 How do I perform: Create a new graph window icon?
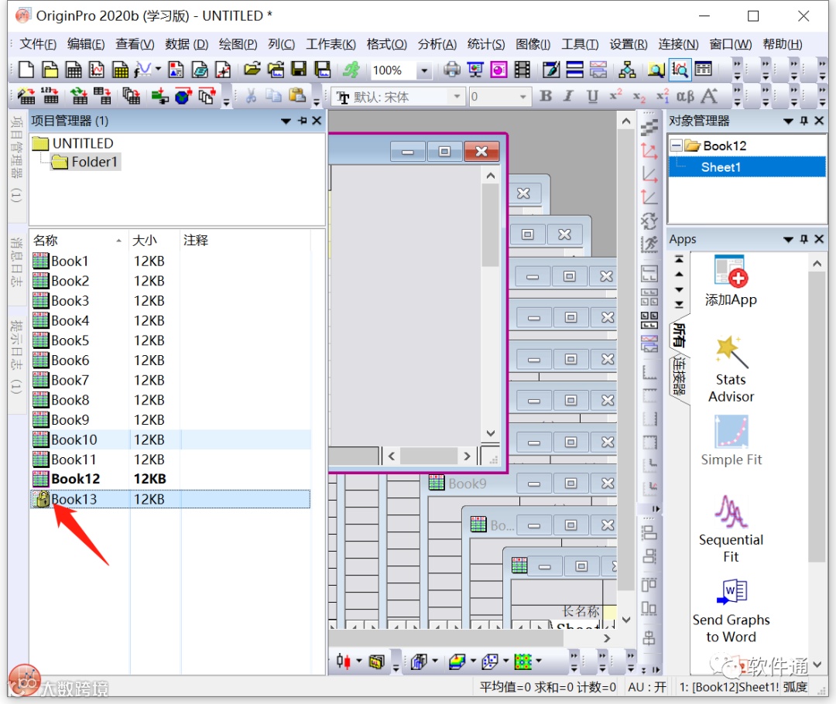97,70
